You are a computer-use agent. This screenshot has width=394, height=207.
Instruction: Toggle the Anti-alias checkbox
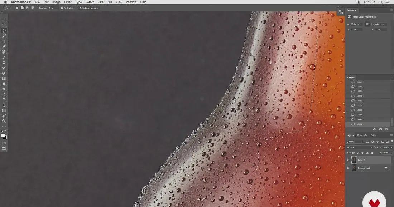coord(62,8)
